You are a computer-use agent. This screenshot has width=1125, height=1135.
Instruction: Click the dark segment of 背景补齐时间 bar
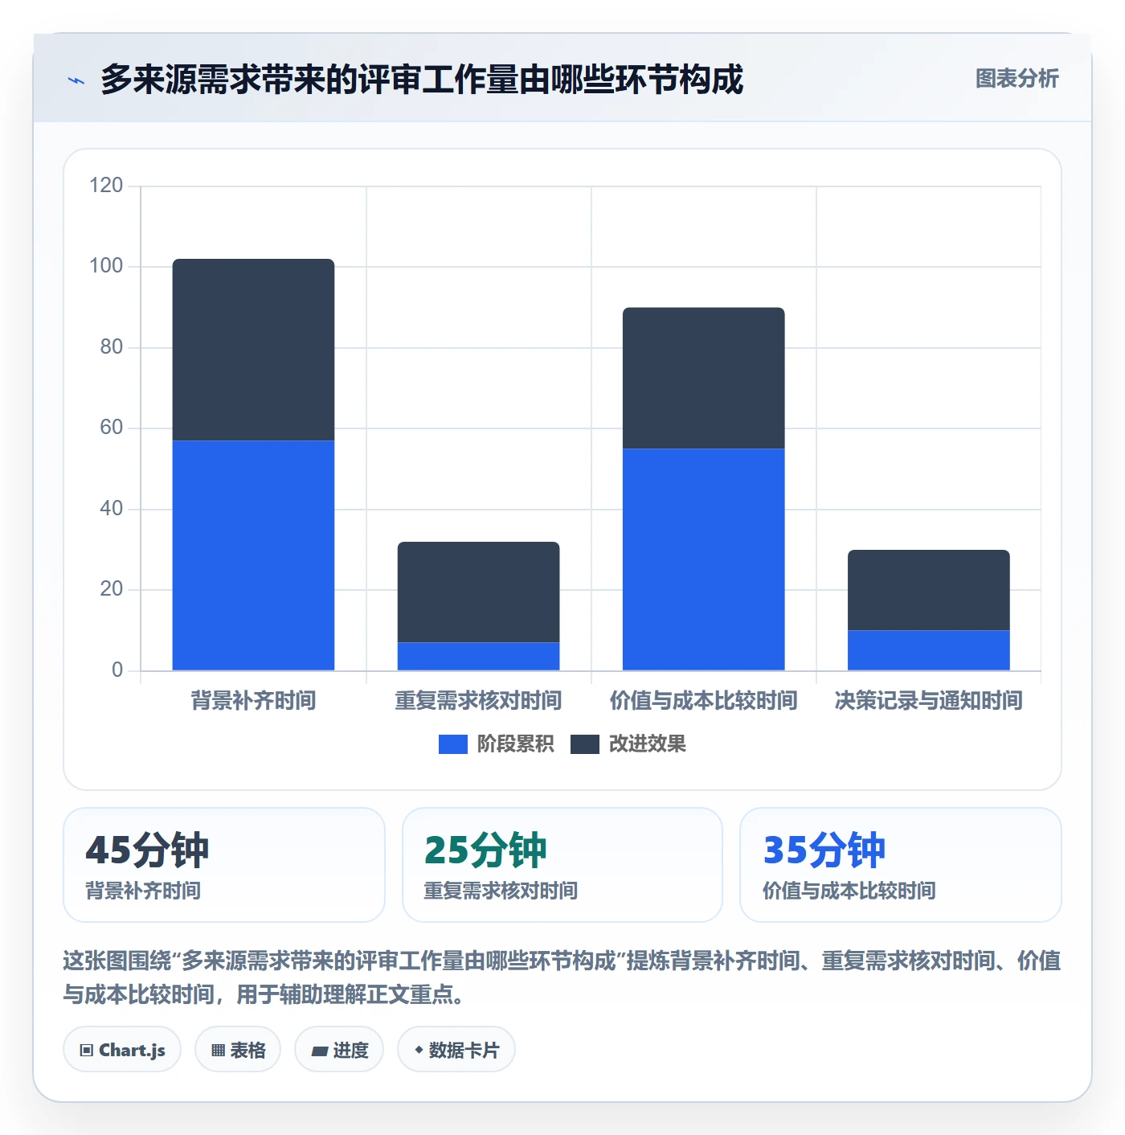click(x=253, y=350)
